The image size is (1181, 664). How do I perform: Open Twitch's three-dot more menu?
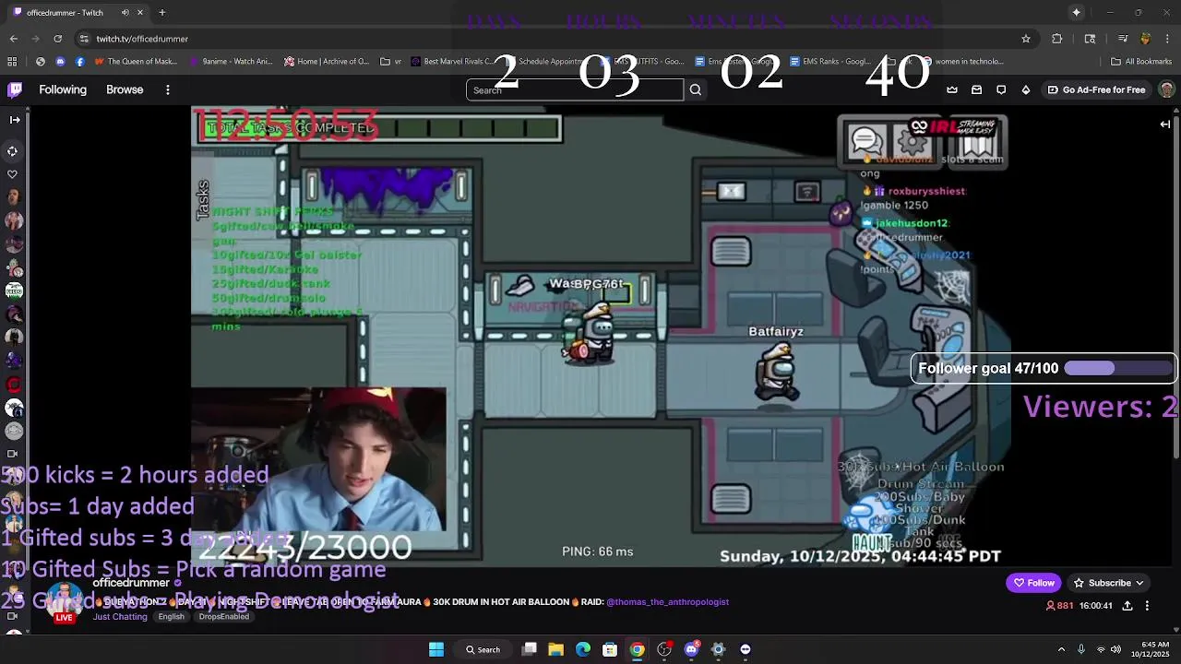[x=168, y=89]
